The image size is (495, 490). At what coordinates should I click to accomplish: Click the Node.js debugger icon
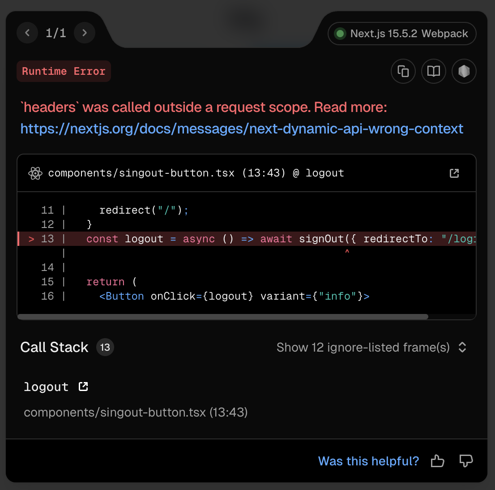[464, 71]
